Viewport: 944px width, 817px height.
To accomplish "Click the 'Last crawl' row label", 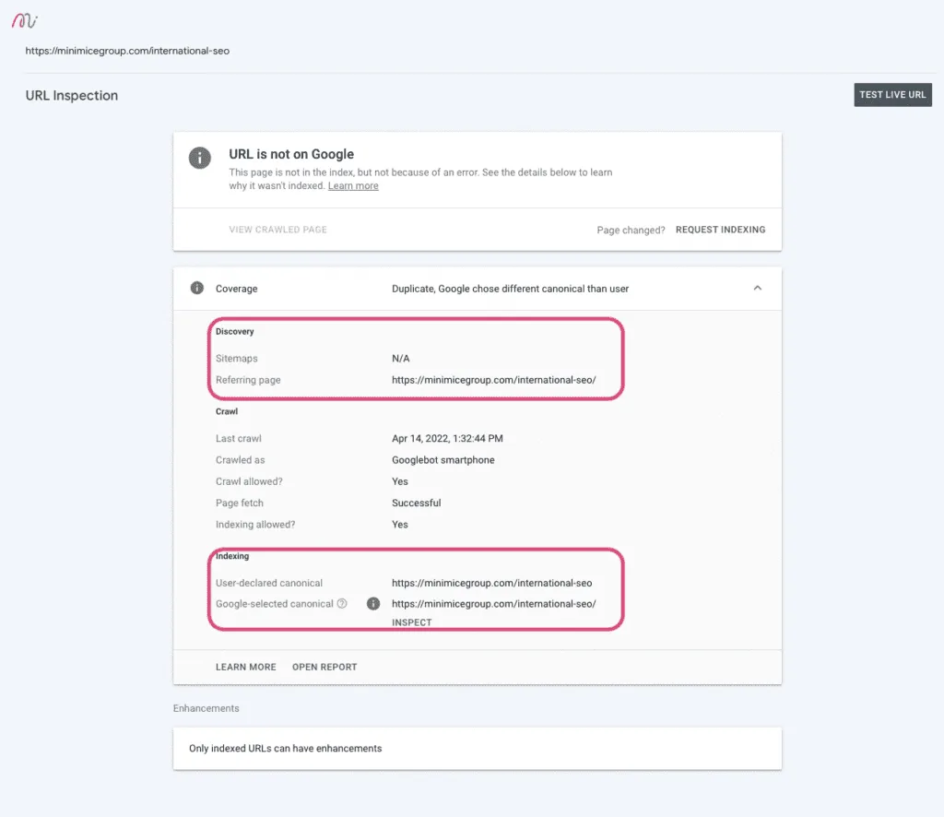I will point(239,438).
